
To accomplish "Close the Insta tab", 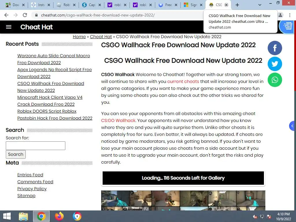I will pyautogui.click(x=49, y=5).
